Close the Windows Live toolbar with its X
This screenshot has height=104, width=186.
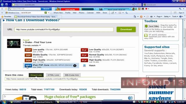[x=2, y=13]
